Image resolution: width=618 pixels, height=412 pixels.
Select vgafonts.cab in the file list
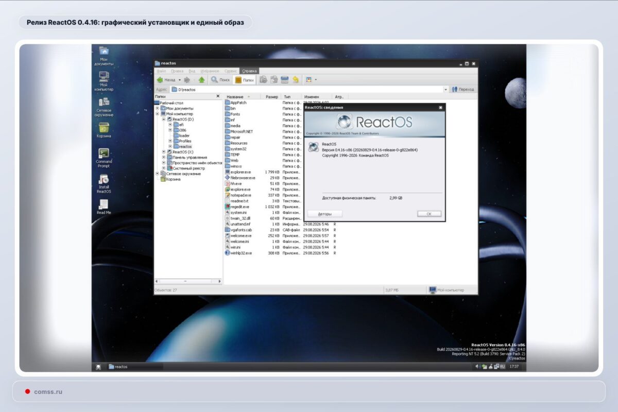click(x=238, y=230)
